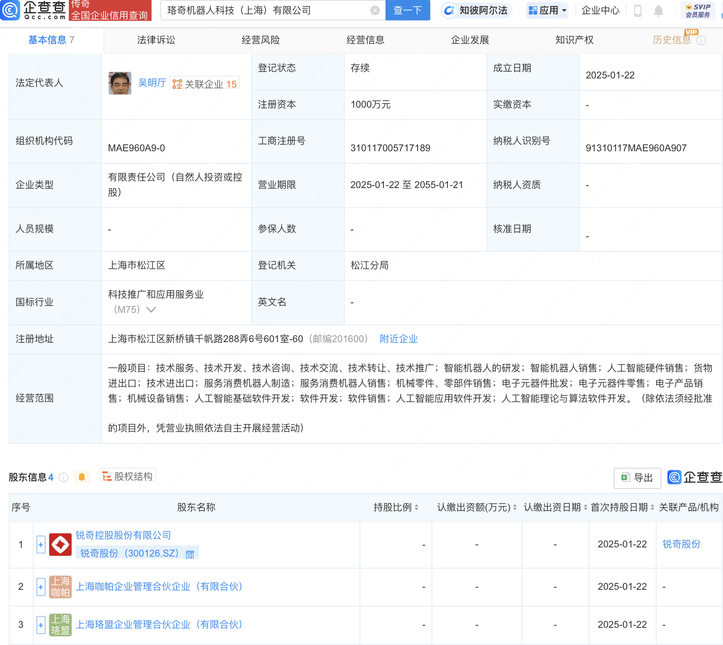Viewport: 723px width, 645px height.
Task: Open 附近企业 next to registered address
Action: (398, 339)
